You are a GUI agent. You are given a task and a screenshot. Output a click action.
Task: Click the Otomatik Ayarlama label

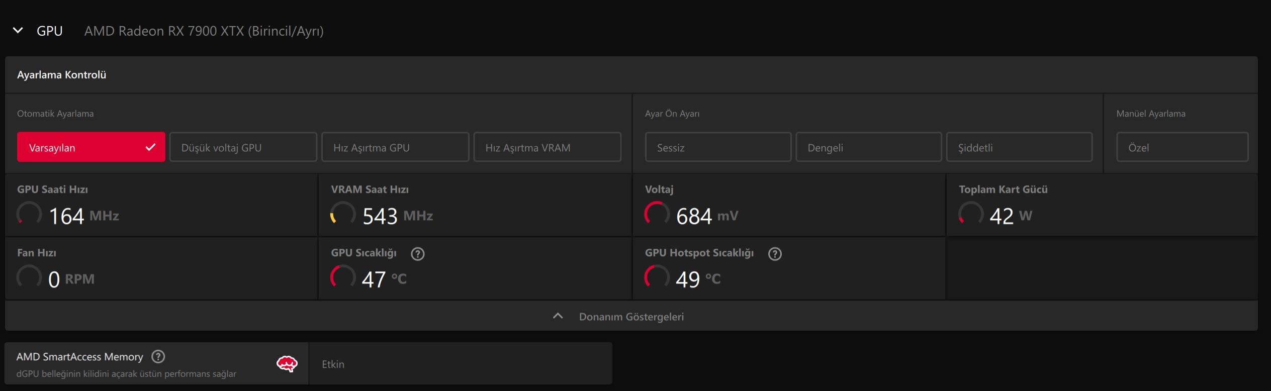click(55, 114)
